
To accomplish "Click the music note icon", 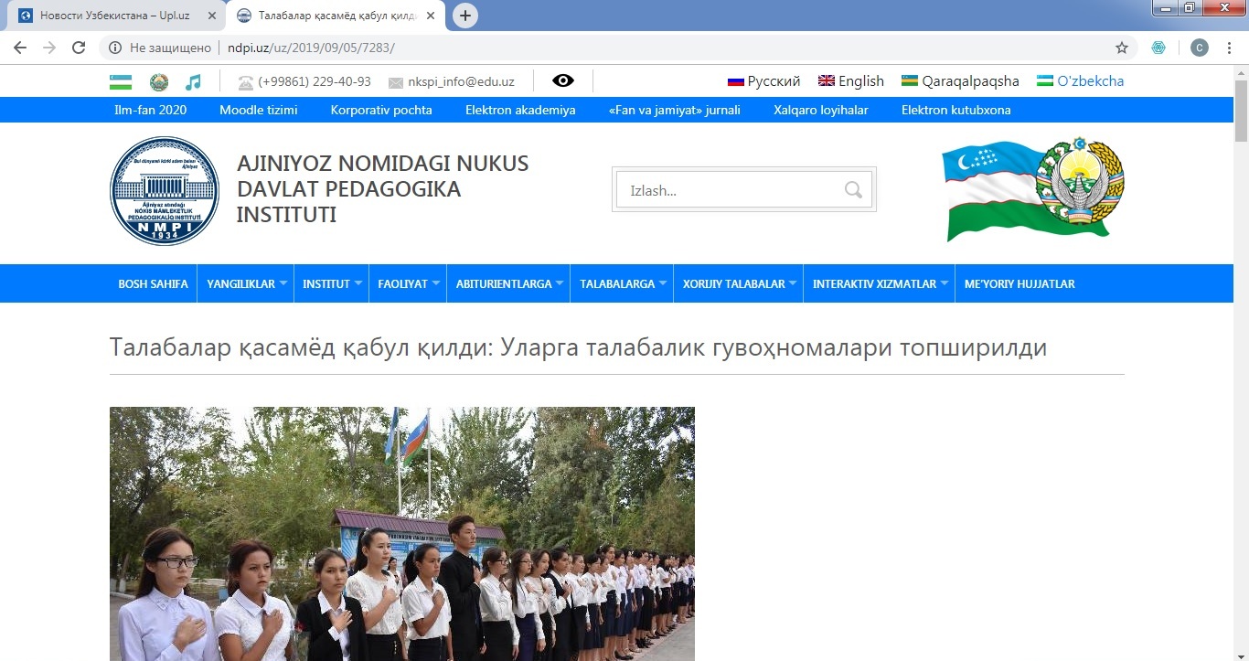I will [193, 82].
